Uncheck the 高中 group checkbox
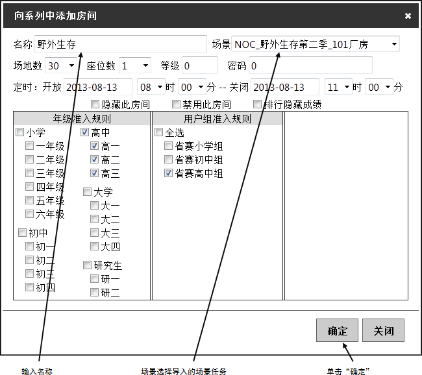The image size is (422, 375). pyautogui.click(x=85, y=132)
